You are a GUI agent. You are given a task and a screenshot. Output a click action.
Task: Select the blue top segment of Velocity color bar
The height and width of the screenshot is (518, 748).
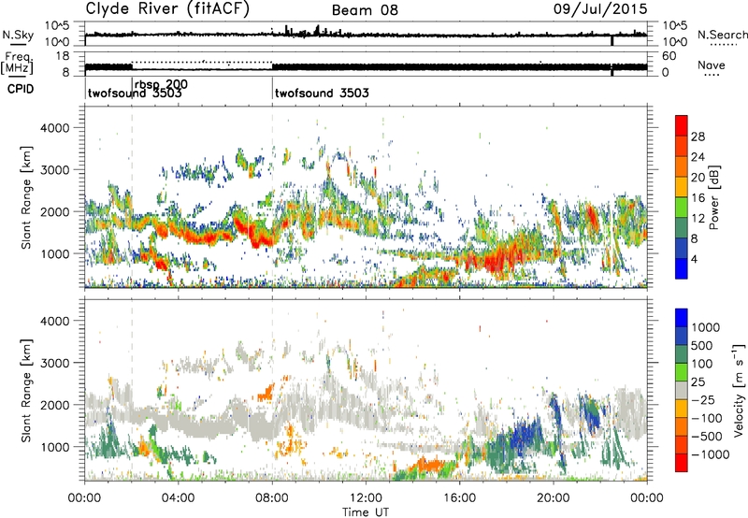pos(682,318)
